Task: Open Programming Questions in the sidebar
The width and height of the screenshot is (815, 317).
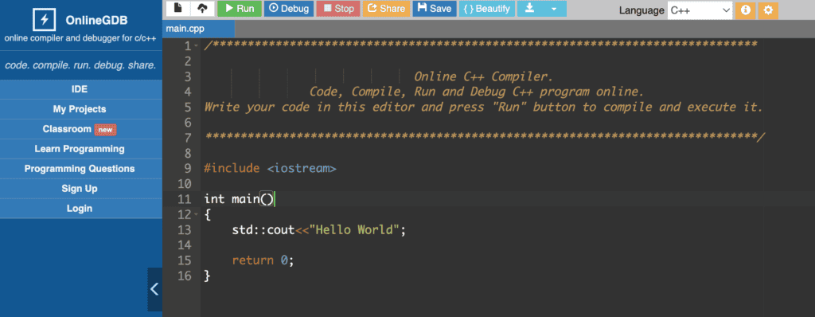Action: (80, 169)
